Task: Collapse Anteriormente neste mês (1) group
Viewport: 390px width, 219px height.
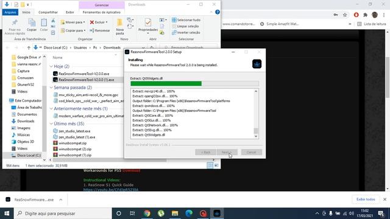Action: tap(51, 108)
